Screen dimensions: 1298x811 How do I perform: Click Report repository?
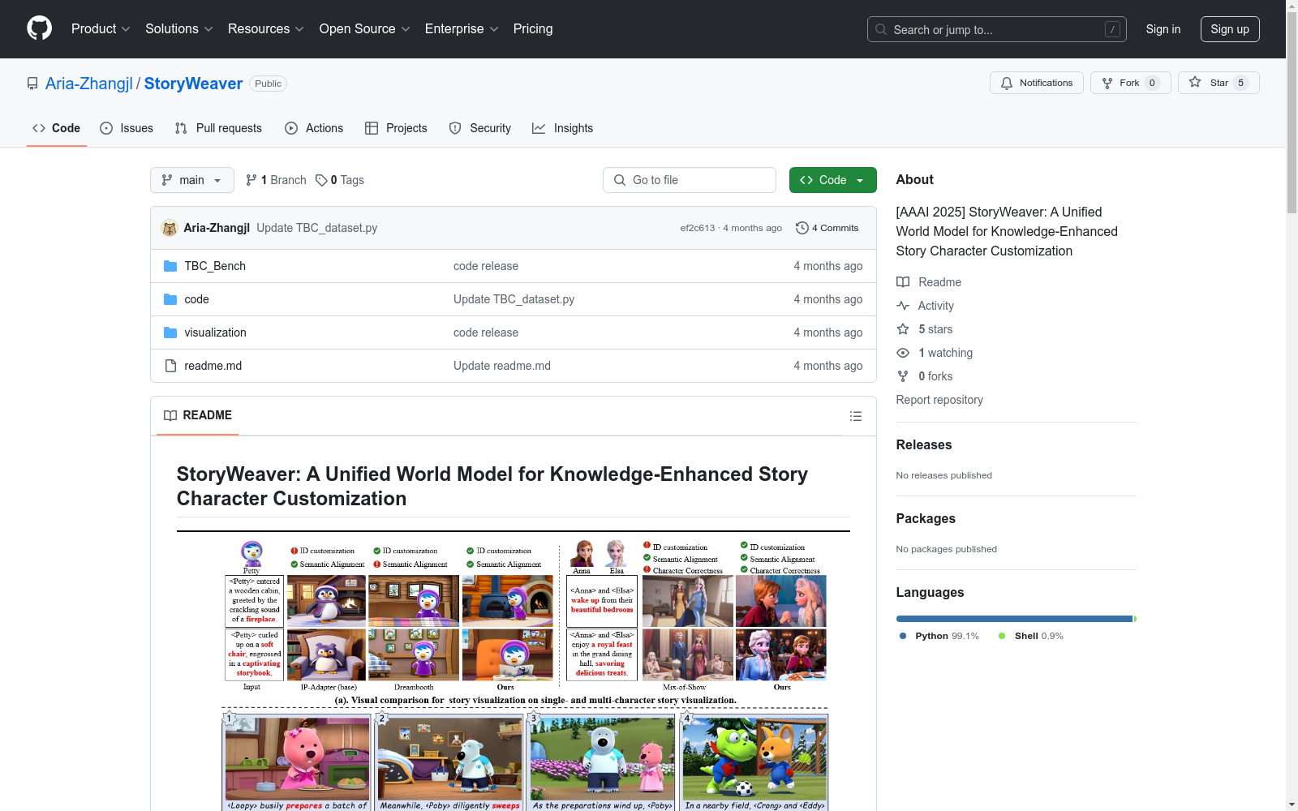coord(939,400)
